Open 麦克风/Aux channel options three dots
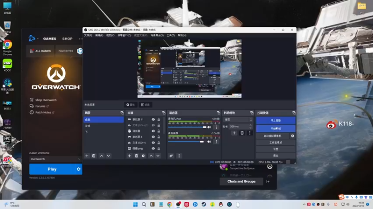This screenshot has width=373, height=209. [216, 127]
